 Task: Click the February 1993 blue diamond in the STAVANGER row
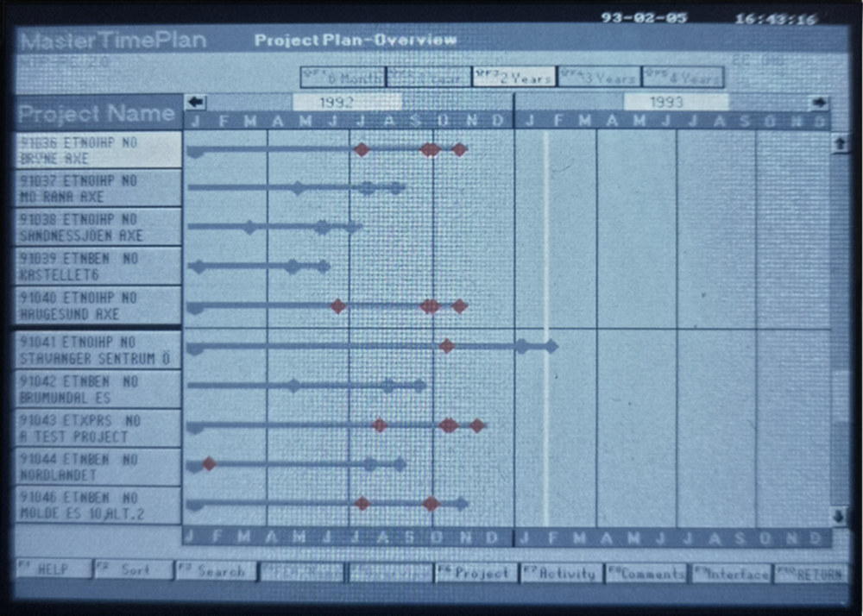click(x=551, y=346)
